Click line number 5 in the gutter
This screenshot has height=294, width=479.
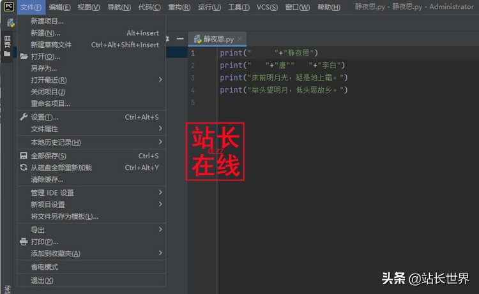point(193,103)
